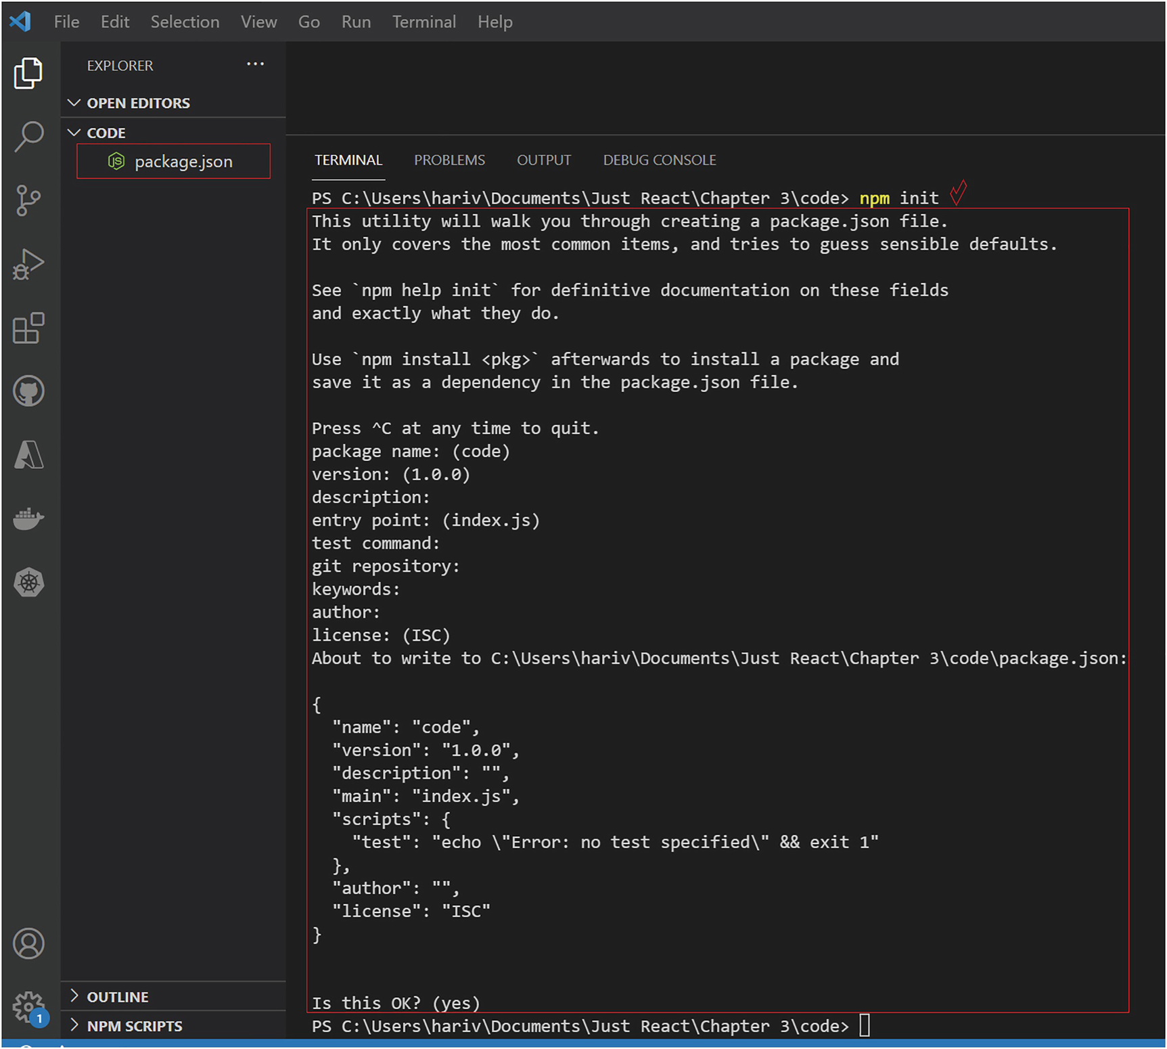
Task: Open the Source Control view
Action: 28,201
